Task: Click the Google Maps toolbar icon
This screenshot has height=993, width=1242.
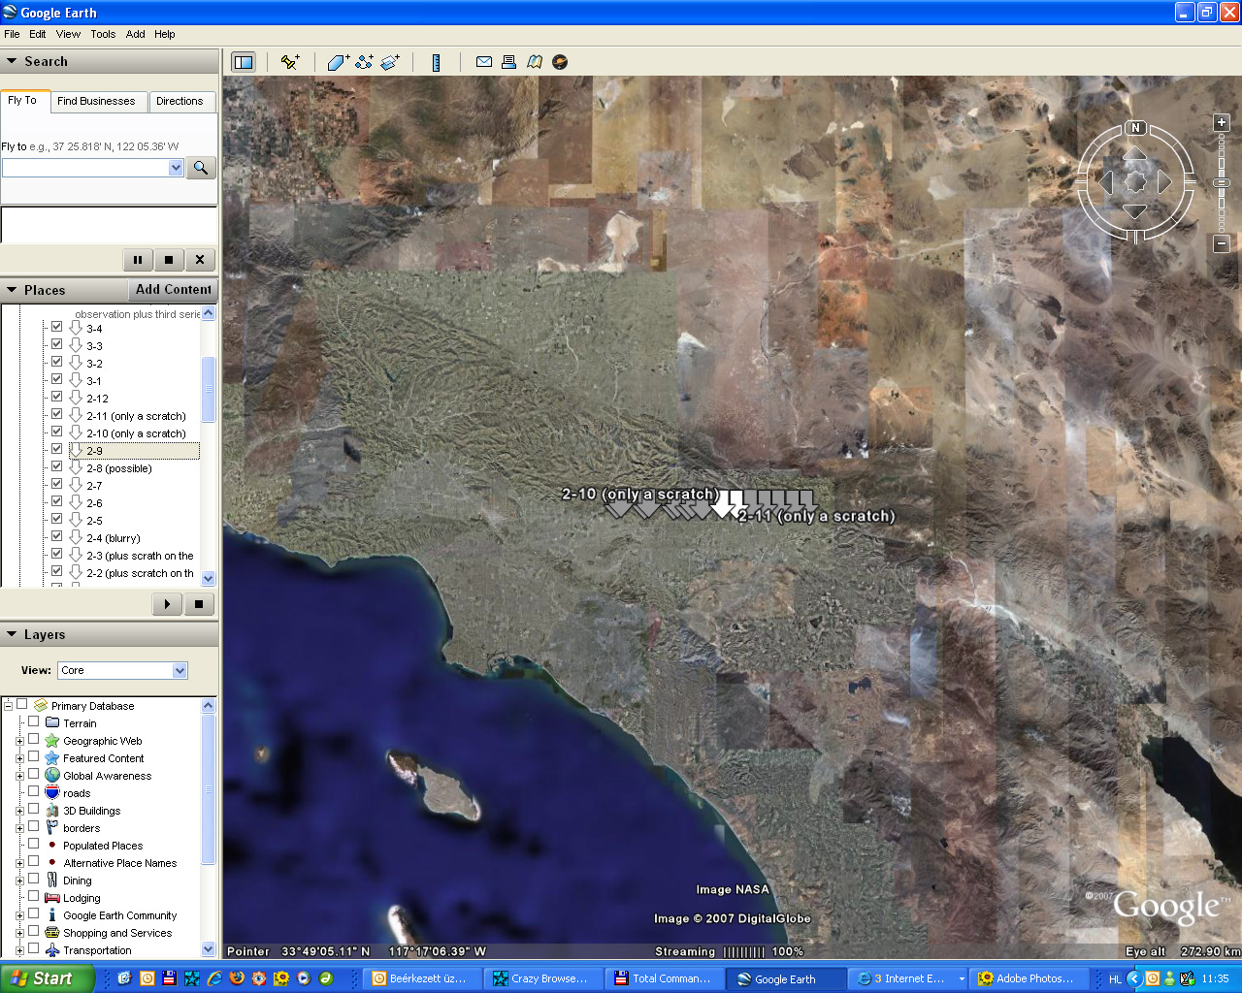Action: (x=534, y=62)
